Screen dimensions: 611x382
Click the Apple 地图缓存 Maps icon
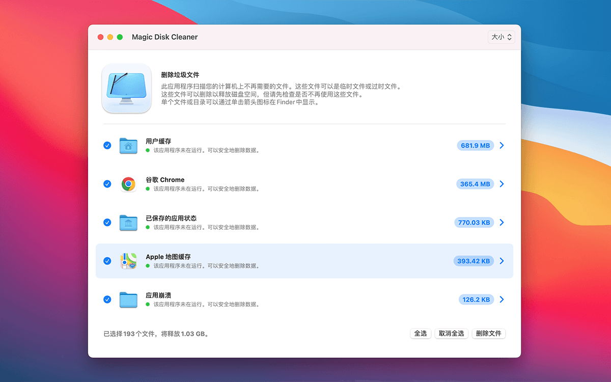128,261
